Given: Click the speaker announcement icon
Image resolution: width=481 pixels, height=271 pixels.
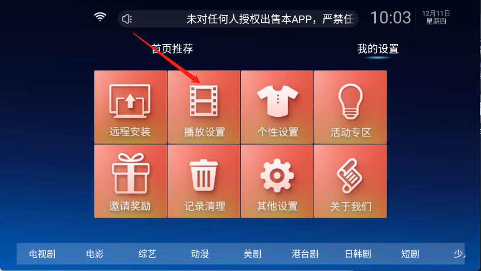Looking at the screenshot, I should tap(127, 19).
